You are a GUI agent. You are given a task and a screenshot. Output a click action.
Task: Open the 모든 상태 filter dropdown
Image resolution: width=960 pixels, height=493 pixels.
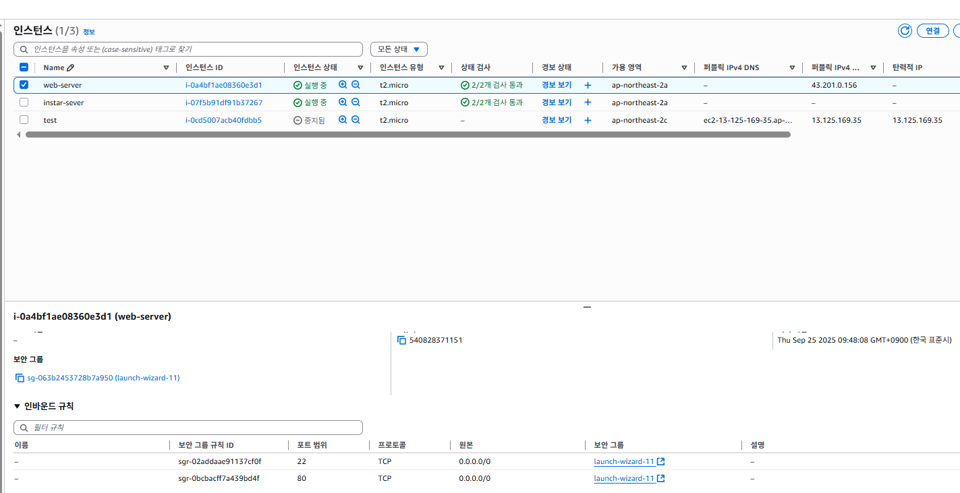399,49
